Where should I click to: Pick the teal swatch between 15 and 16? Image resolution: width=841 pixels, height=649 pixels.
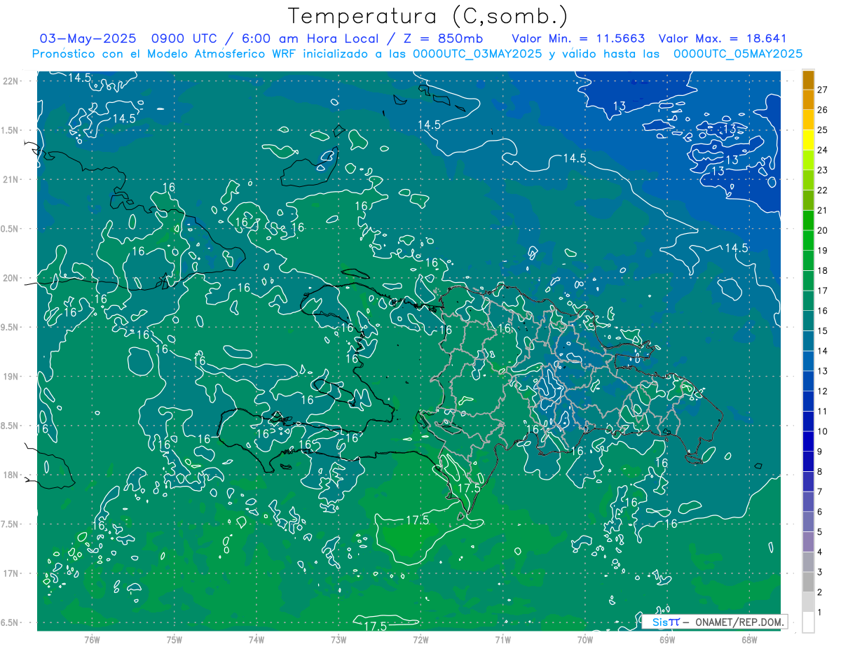tap(808, 321)
